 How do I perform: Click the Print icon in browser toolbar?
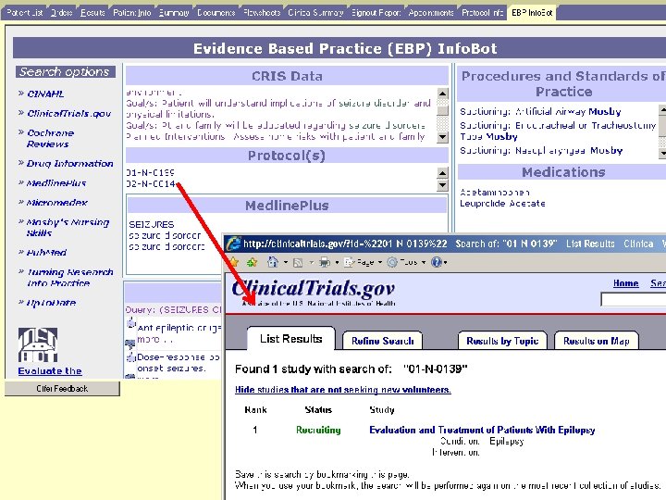[x=325, y=262]
